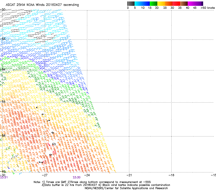Click the '-21' longitude label
Viewport: 216px width, 190px height.
[x=129, y=175]
